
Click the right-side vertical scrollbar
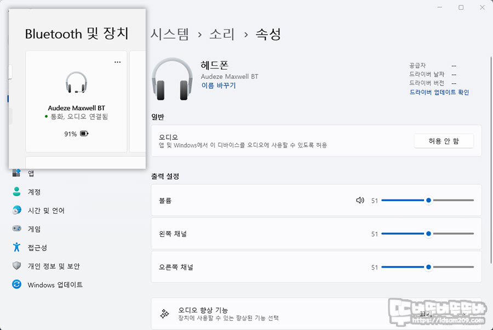pos(491,160)
